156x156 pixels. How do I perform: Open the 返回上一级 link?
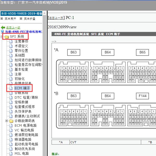point(13,28)
